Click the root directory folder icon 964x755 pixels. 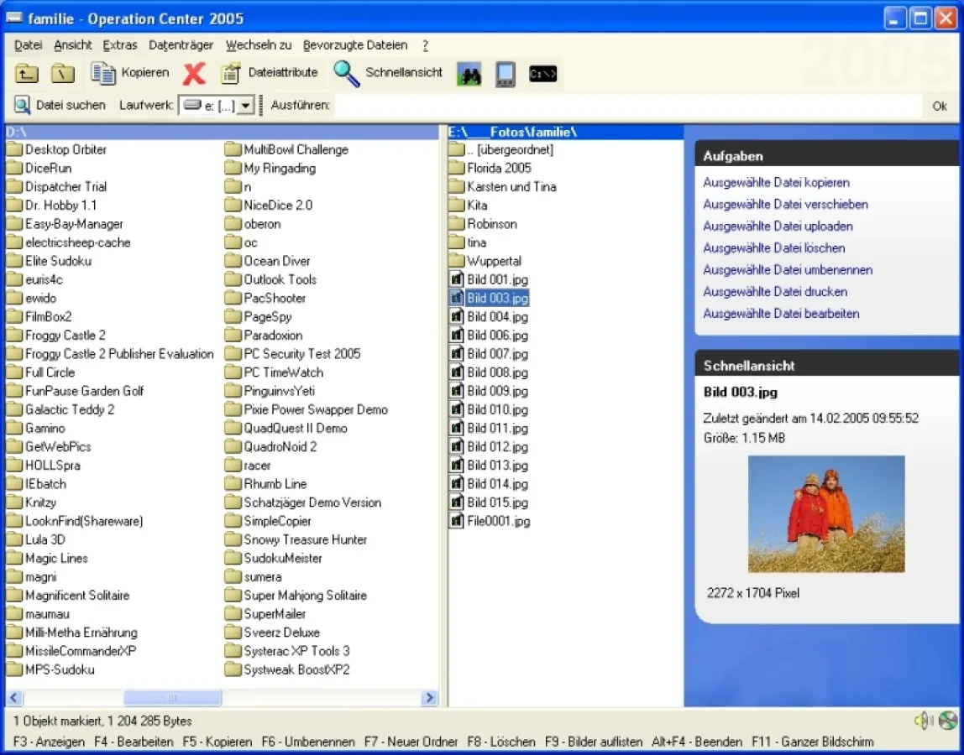click(63, 74)
